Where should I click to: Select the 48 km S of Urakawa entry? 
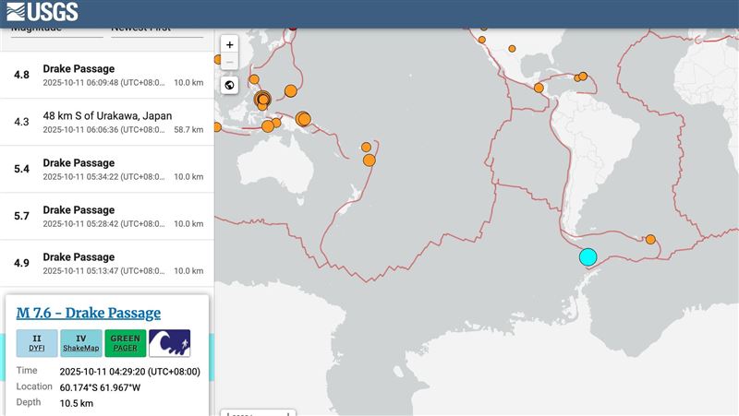[107, 122]
